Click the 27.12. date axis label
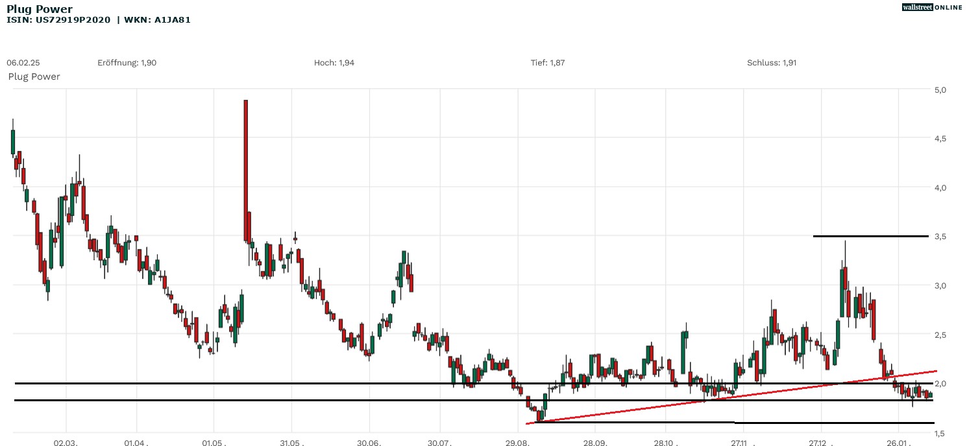Image resolution: width=967 pixels, height=446 pixels. coord(821,441)
